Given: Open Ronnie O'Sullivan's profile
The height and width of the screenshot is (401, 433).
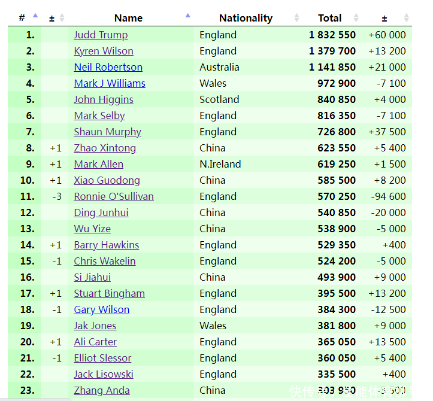Looking at the screenshot, I should 114,196.
